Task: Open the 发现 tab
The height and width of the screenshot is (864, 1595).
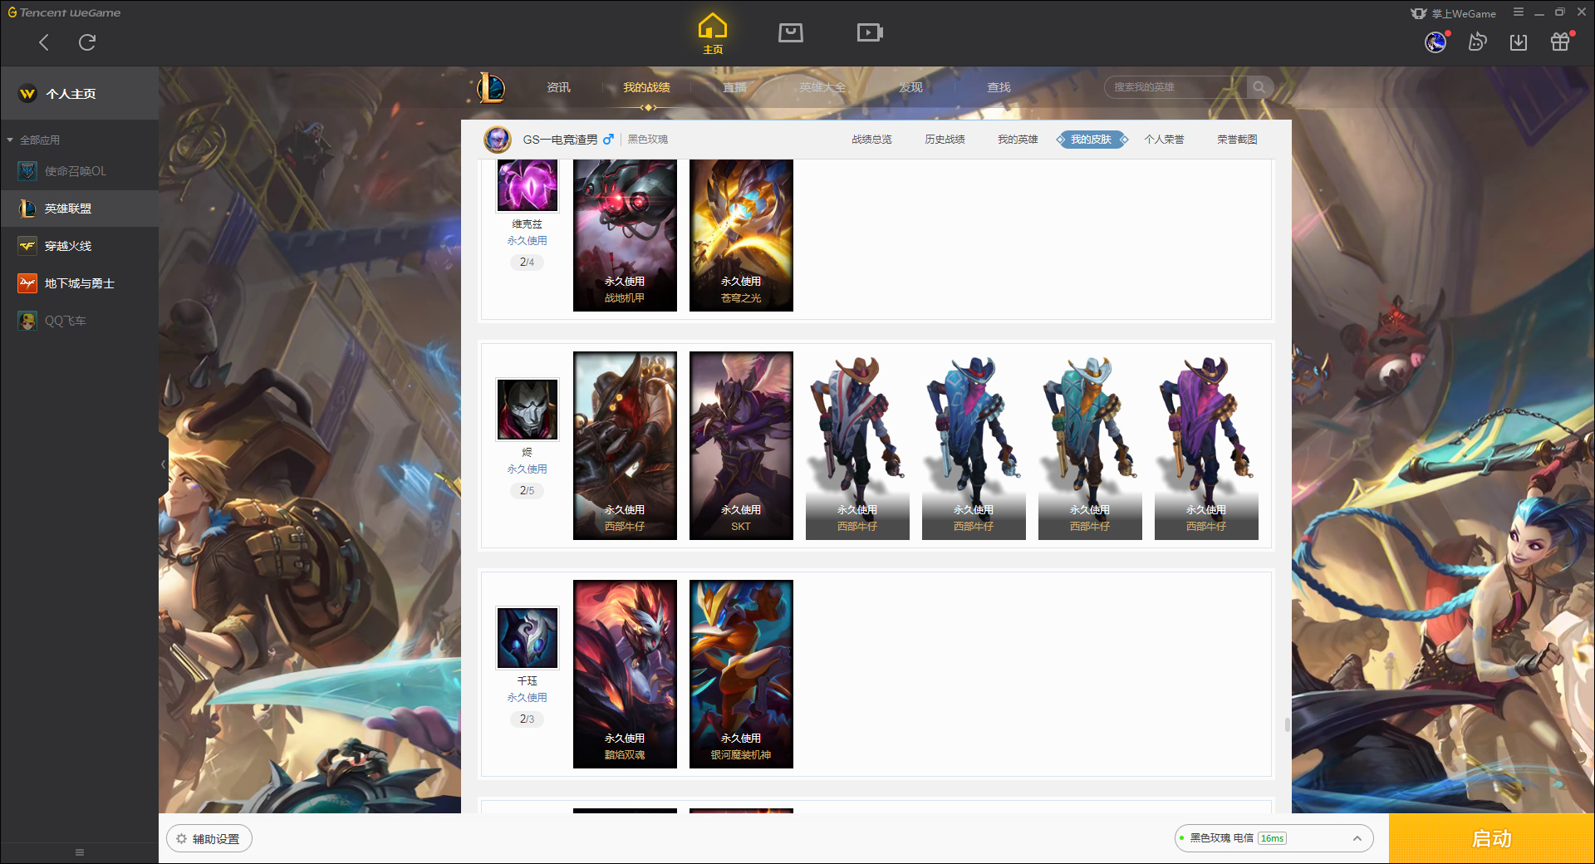Action: tap(910, 87)
